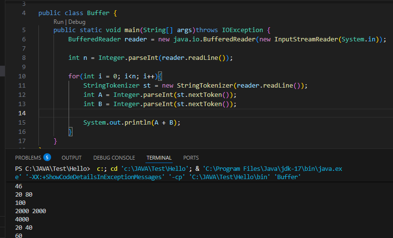Click IOException in the main signature
This screenshot has width=393, height=238.
click(x=242, y=30)
